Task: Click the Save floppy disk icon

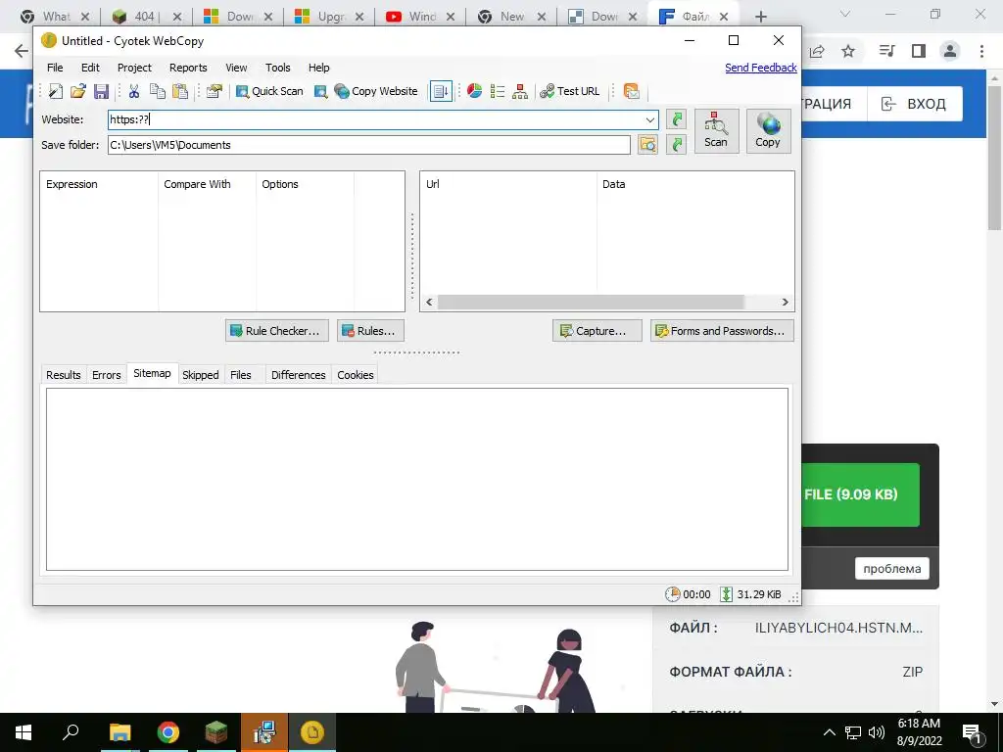Action: pos(101,91)
